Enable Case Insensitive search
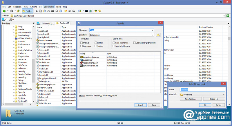The image size is (232, 126). [114, 43]
